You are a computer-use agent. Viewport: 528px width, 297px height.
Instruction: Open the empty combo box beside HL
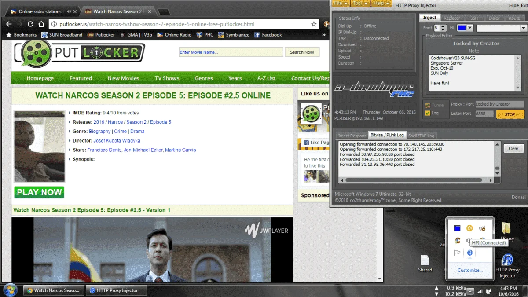tap(502, 28)
